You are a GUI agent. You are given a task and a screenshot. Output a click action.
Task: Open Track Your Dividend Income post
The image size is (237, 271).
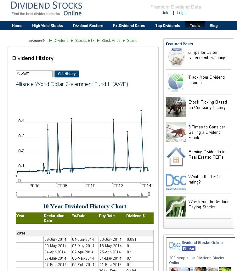tap(206, 80)
